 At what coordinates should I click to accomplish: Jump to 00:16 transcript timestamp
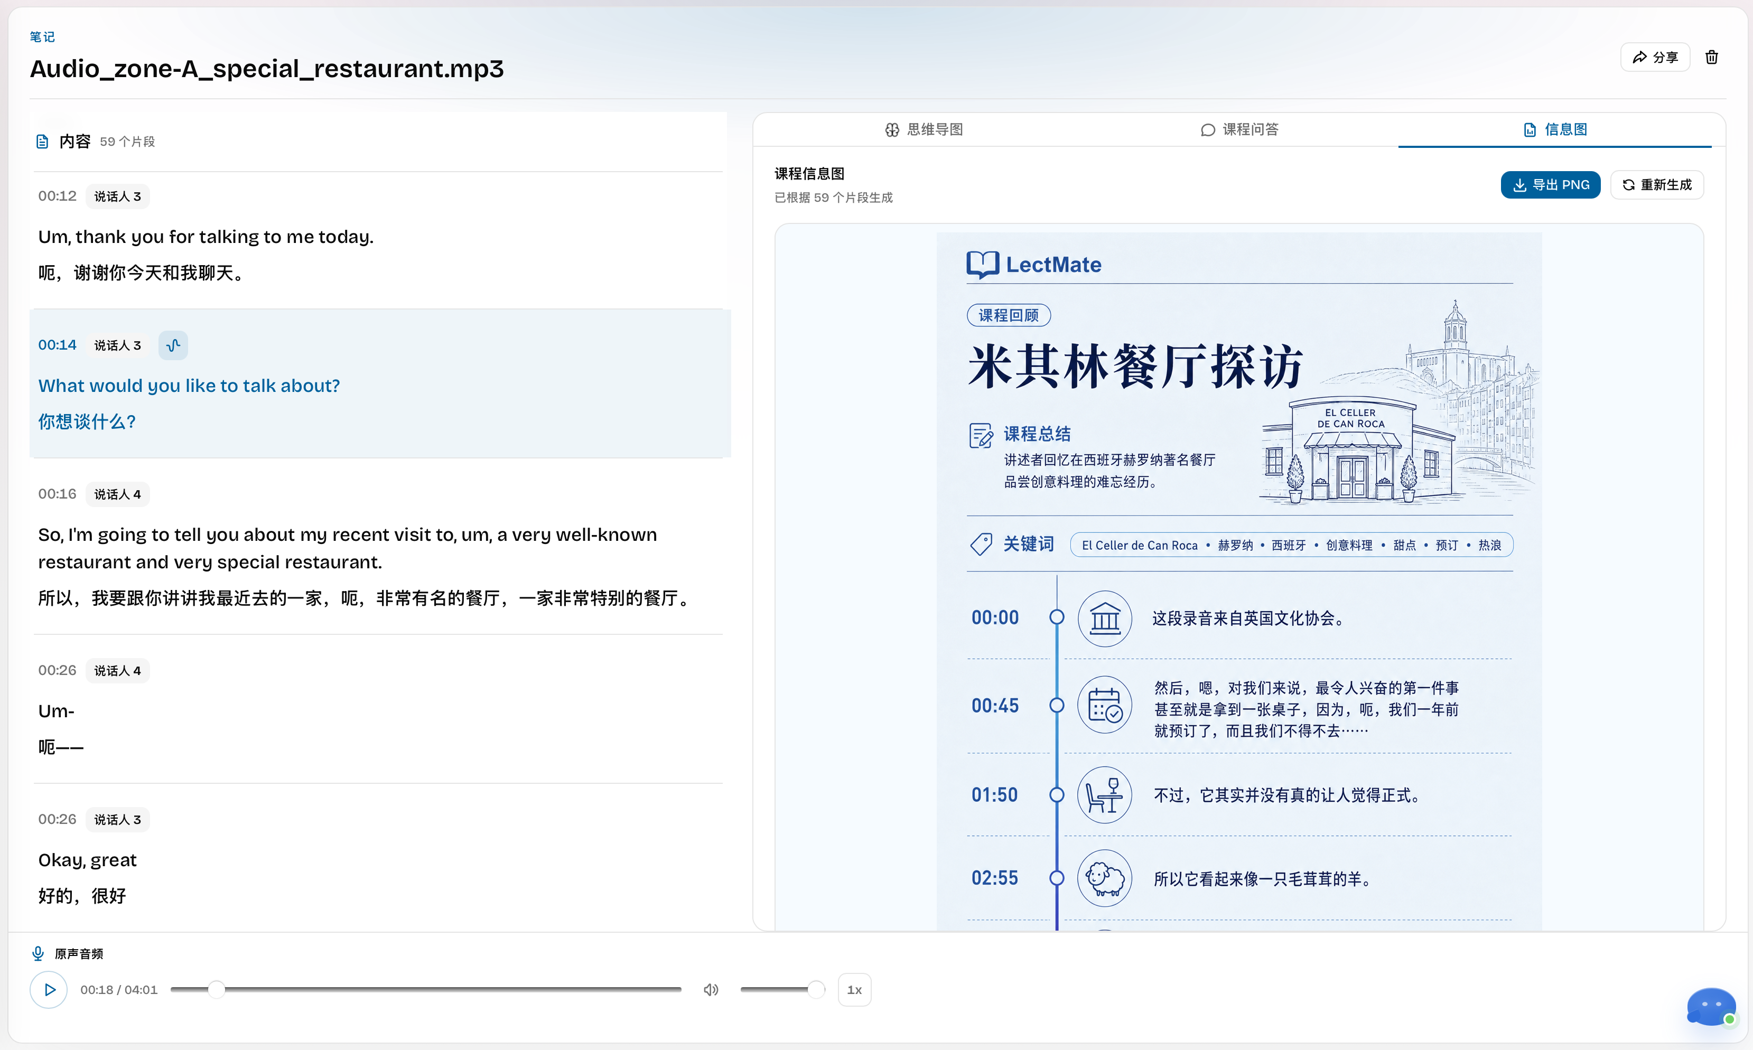click(58, 494)
